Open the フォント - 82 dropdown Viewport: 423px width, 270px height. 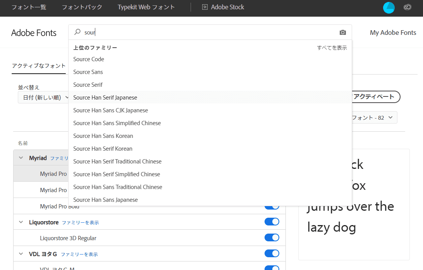pyautogui.click(x=372, y=117)
